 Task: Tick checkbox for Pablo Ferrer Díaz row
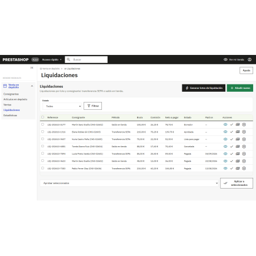point(42,168)
